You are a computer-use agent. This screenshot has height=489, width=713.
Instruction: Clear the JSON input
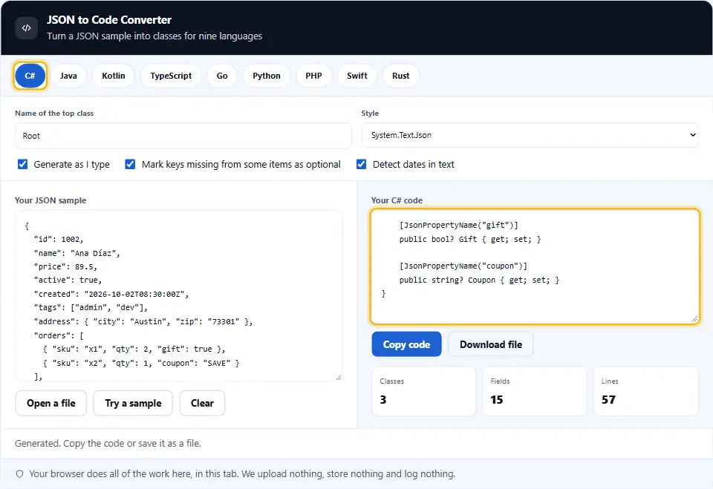[x=202, y=403]
